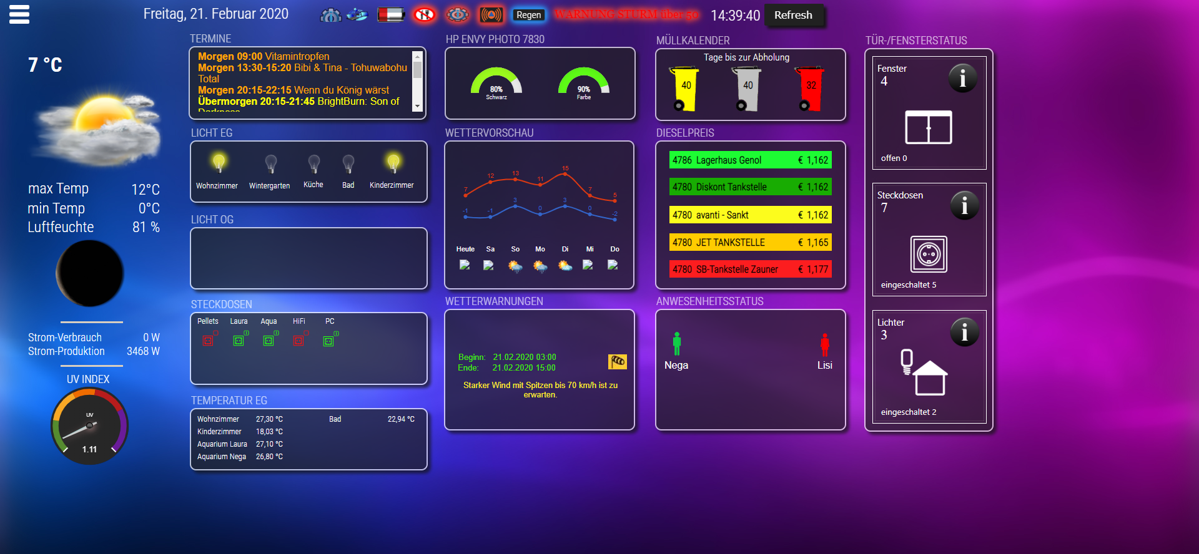Viewport: 1199px width, 554px height.
Task: Toggle the HiFi power socket
Action: point(299,340)
